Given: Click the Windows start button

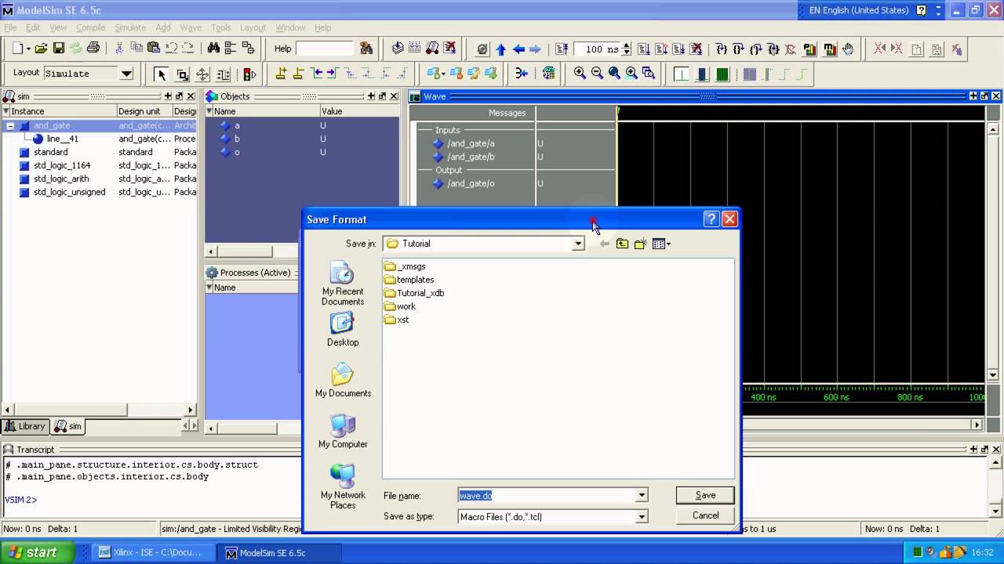Looking at the screenshot, I should (x=37, y=552).
